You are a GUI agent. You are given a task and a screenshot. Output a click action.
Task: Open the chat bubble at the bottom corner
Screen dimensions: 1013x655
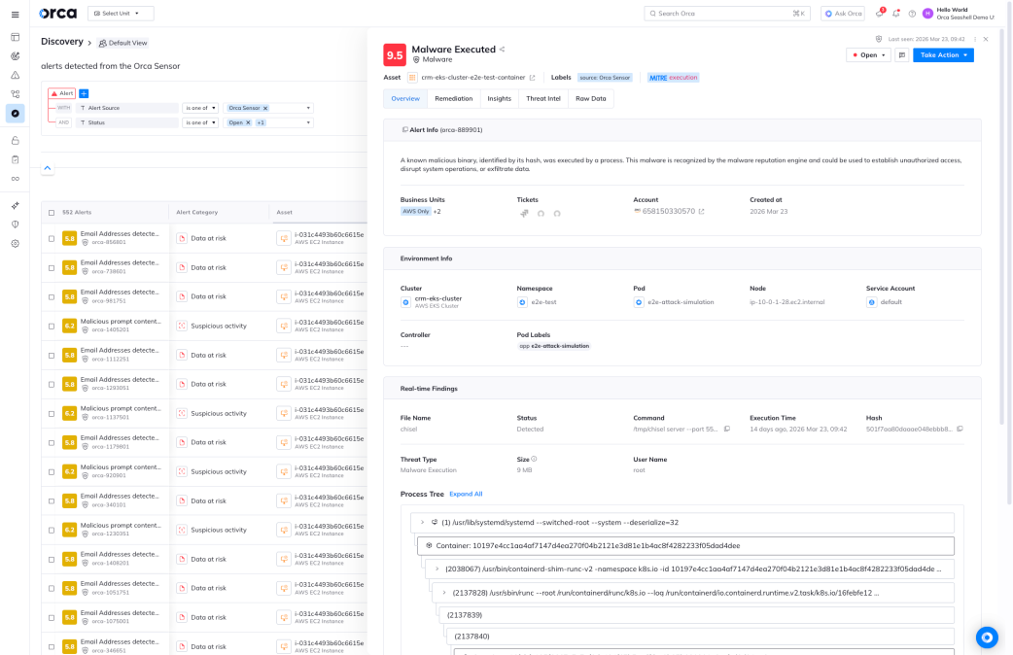coord(987,638)
